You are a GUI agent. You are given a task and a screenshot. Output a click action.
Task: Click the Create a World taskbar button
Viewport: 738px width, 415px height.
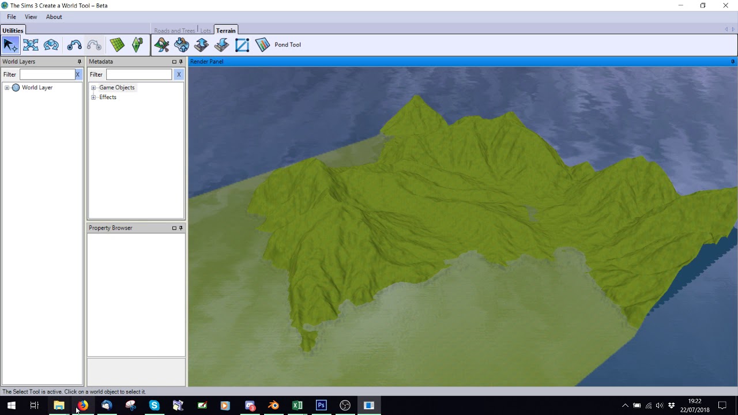coord(369,405)
